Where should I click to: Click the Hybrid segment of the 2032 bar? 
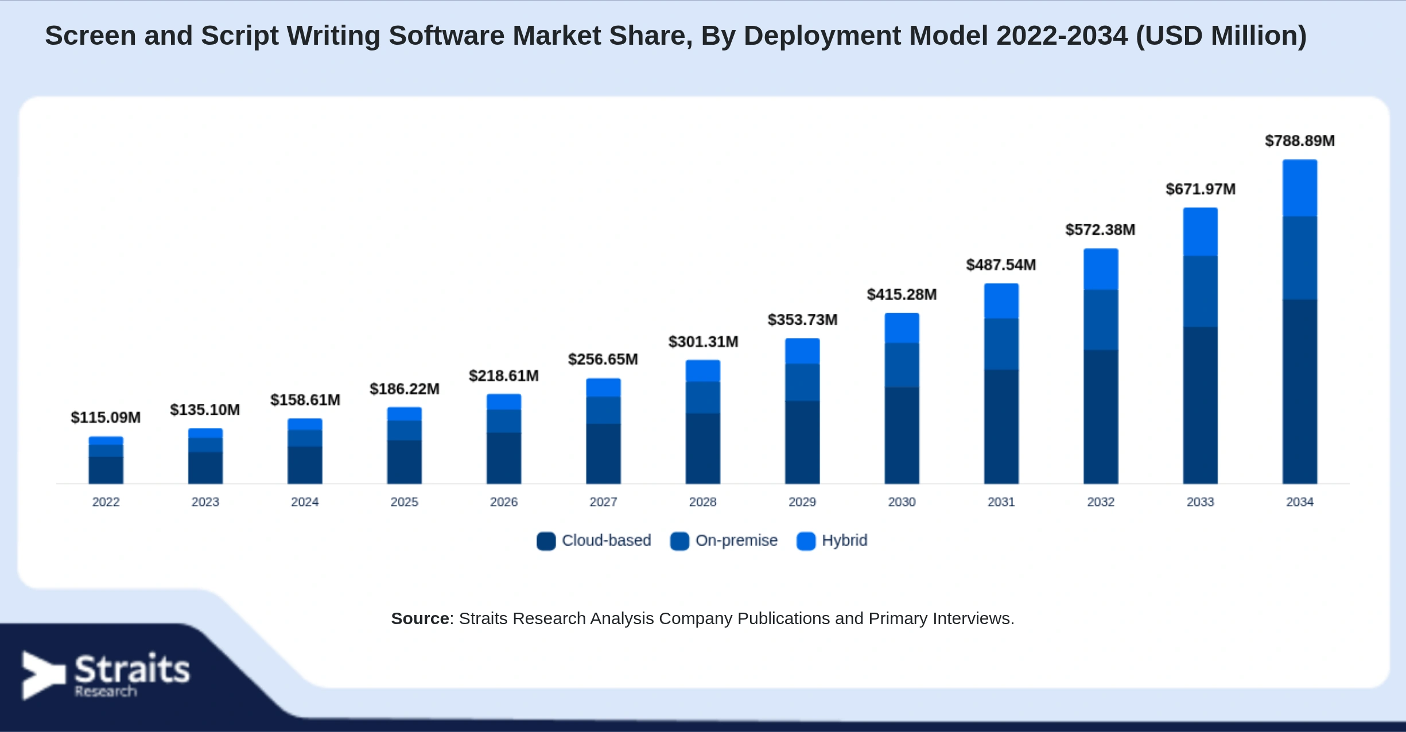point(1101,269)
